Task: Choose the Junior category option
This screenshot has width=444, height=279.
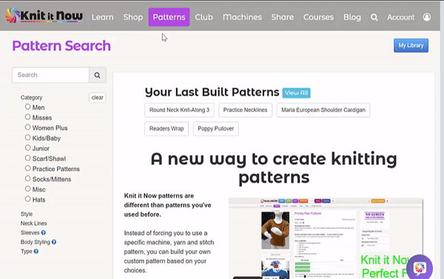Action: click(x=27, y=147)
